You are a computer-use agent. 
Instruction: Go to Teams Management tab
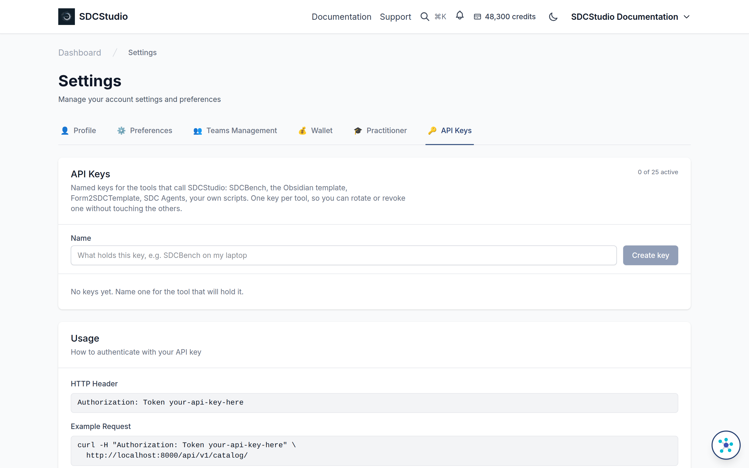[235, 131]
